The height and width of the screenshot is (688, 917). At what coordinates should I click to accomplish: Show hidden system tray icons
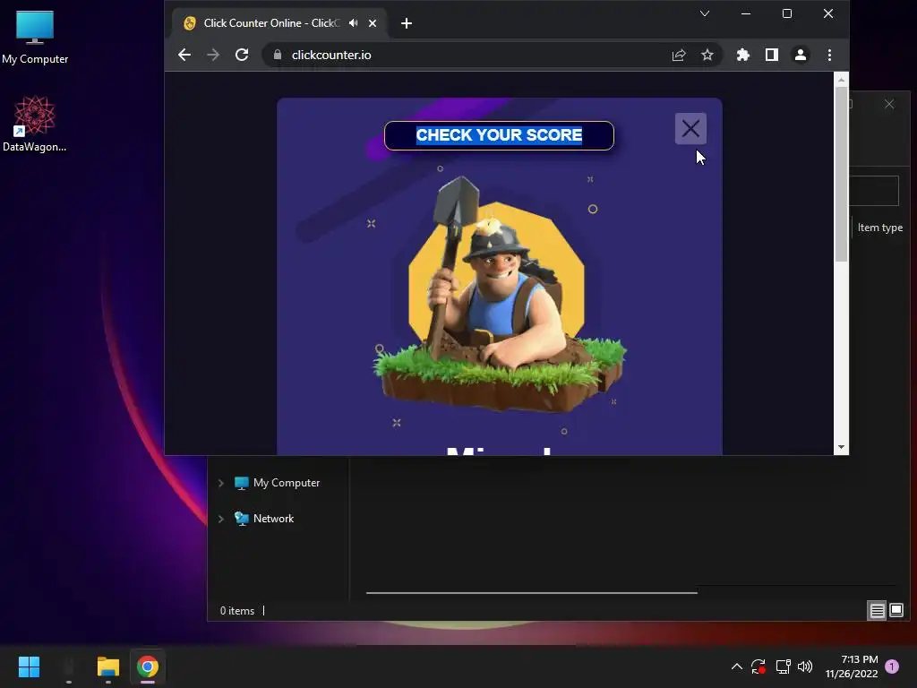tap(737, 666)
